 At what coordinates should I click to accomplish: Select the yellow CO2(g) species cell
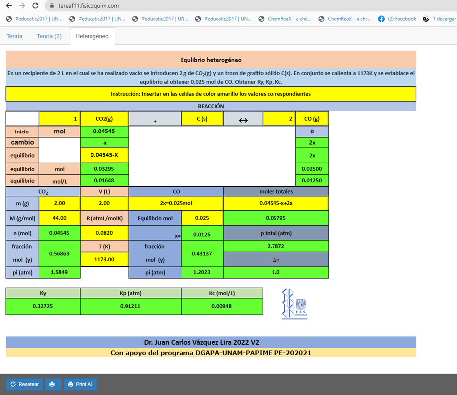pyautogui.click(x=104, y=119)
